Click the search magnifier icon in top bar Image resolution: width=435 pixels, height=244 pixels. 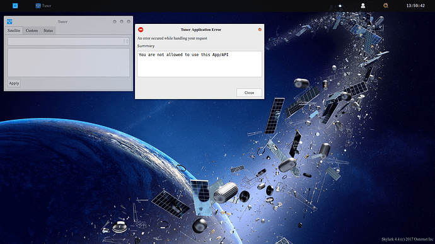tap(386, 6)
